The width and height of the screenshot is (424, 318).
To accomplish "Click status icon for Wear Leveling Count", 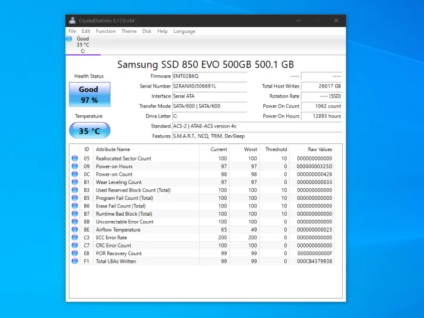I will (x=75, y=182).
